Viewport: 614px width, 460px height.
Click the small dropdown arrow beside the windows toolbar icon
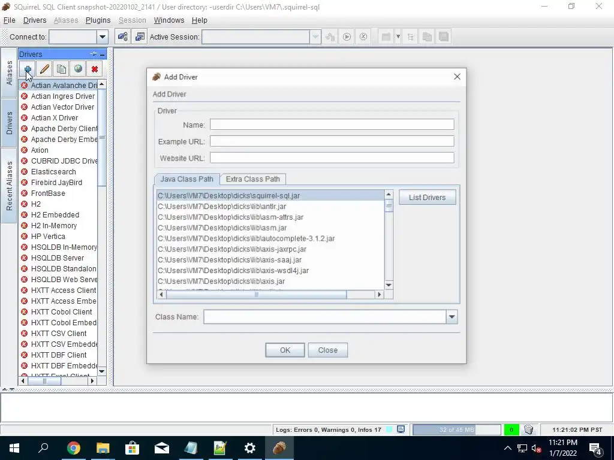398,37
